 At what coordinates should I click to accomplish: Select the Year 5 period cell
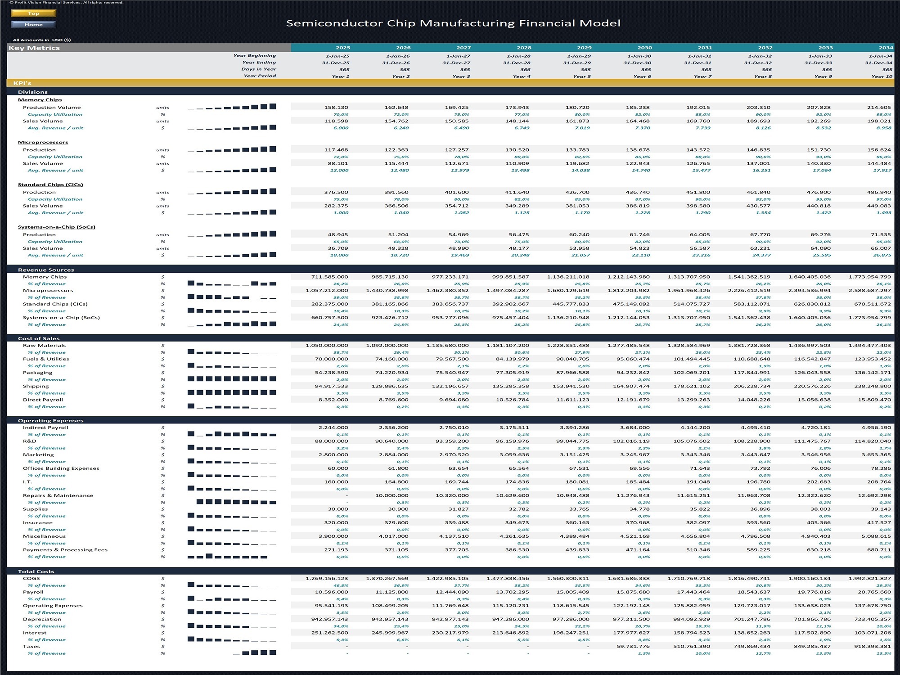coord(582,76)
